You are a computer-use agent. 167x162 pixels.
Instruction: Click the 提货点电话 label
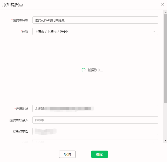(x=20, y=132)
